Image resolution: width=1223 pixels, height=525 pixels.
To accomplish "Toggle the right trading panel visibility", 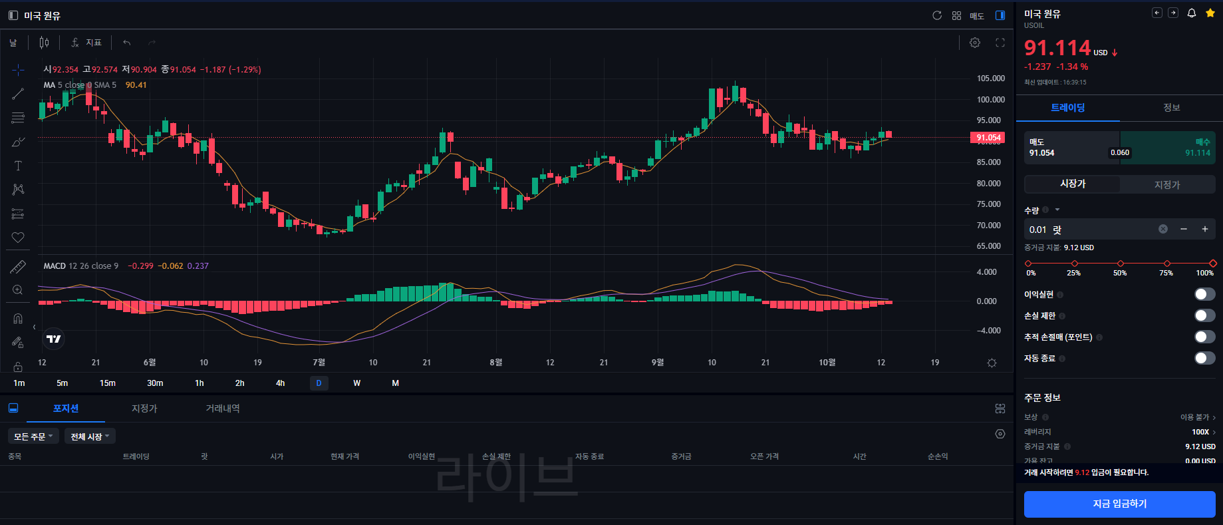I will point(1000,15).
